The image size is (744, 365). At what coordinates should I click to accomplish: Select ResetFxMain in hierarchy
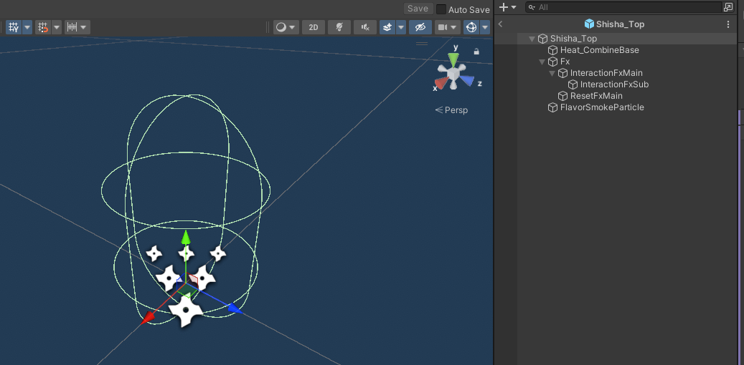pos(596,96)
